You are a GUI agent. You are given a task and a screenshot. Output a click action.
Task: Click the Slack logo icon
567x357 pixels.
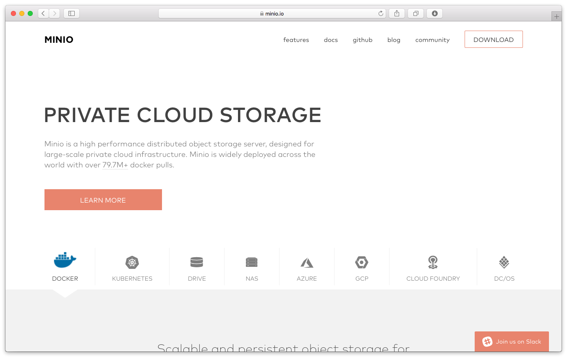tap(487, 341)
